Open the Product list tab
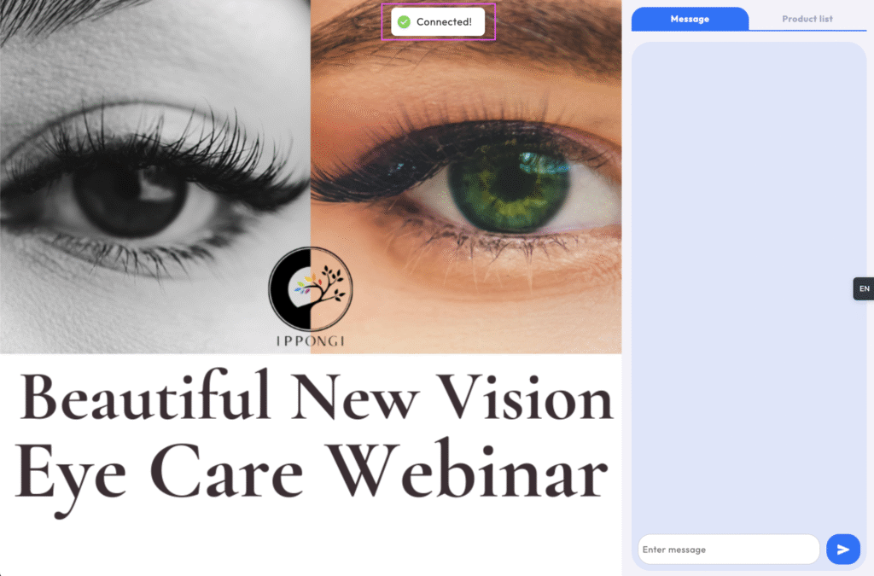The height and width of the screenshot is (576, 874). (807, 19)
